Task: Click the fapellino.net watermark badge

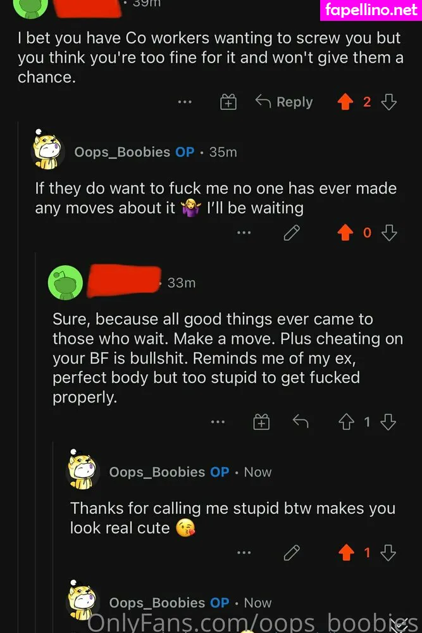Action: coord(371,10)
